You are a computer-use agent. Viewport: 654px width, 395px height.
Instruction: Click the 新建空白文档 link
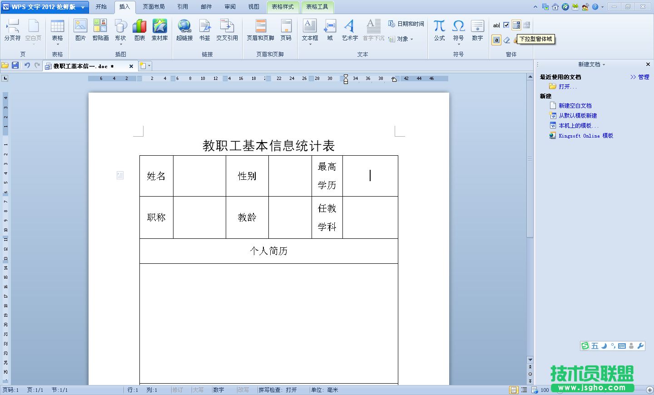pos(575,106)
